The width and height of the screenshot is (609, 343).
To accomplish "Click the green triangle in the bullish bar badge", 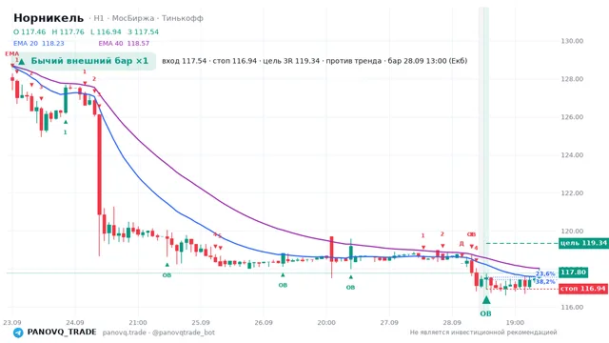I will tap(22, 61).
